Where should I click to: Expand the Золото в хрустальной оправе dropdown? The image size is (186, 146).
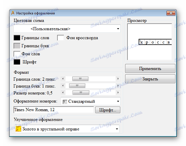click(x=67, y=129)
